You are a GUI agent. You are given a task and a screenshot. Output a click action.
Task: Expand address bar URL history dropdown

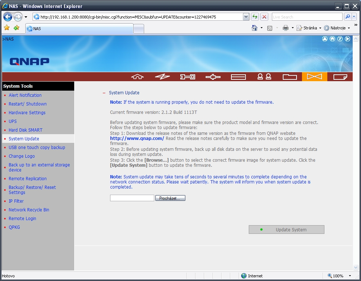pyautogui.click(x=246, y=17)
